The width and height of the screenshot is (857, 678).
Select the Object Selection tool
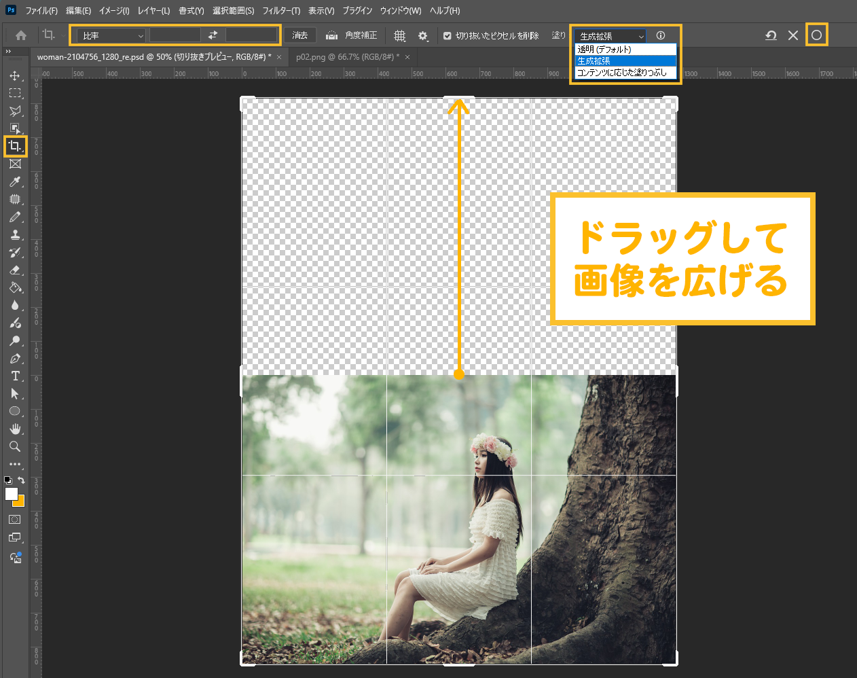pos(15,128)
